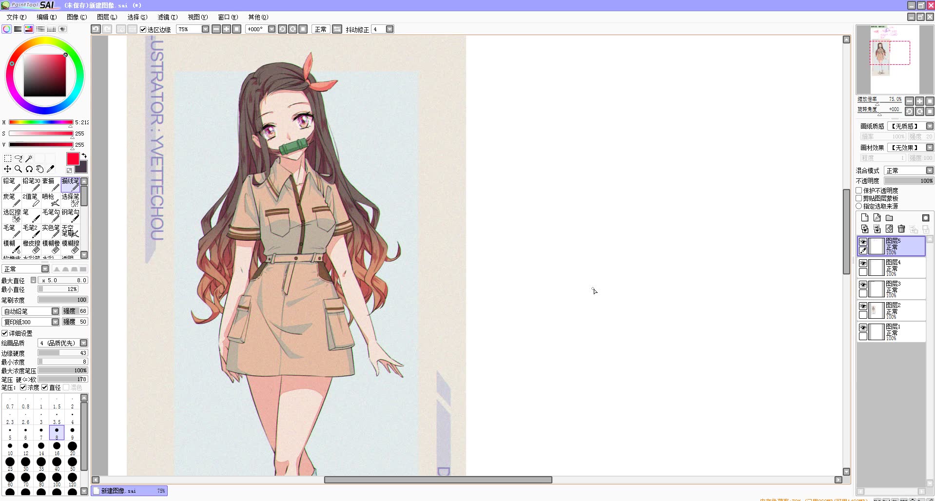
Task: Open the 窗口 Window menu
Action: click(228, 17)
